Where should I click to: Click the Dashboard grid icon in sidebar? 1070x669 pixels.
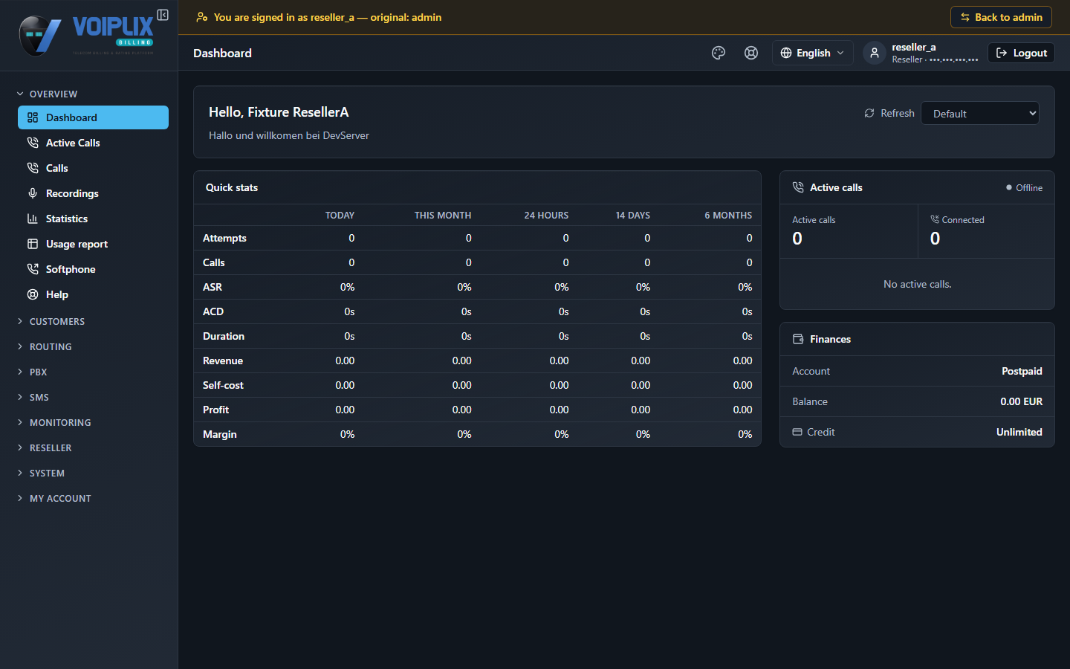33,117
